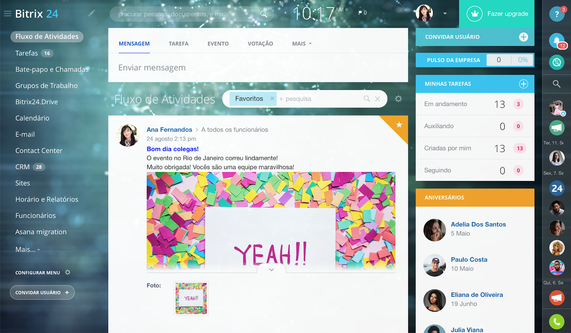Open Bitrix24.Drive
571x333 pixels.
36,102
